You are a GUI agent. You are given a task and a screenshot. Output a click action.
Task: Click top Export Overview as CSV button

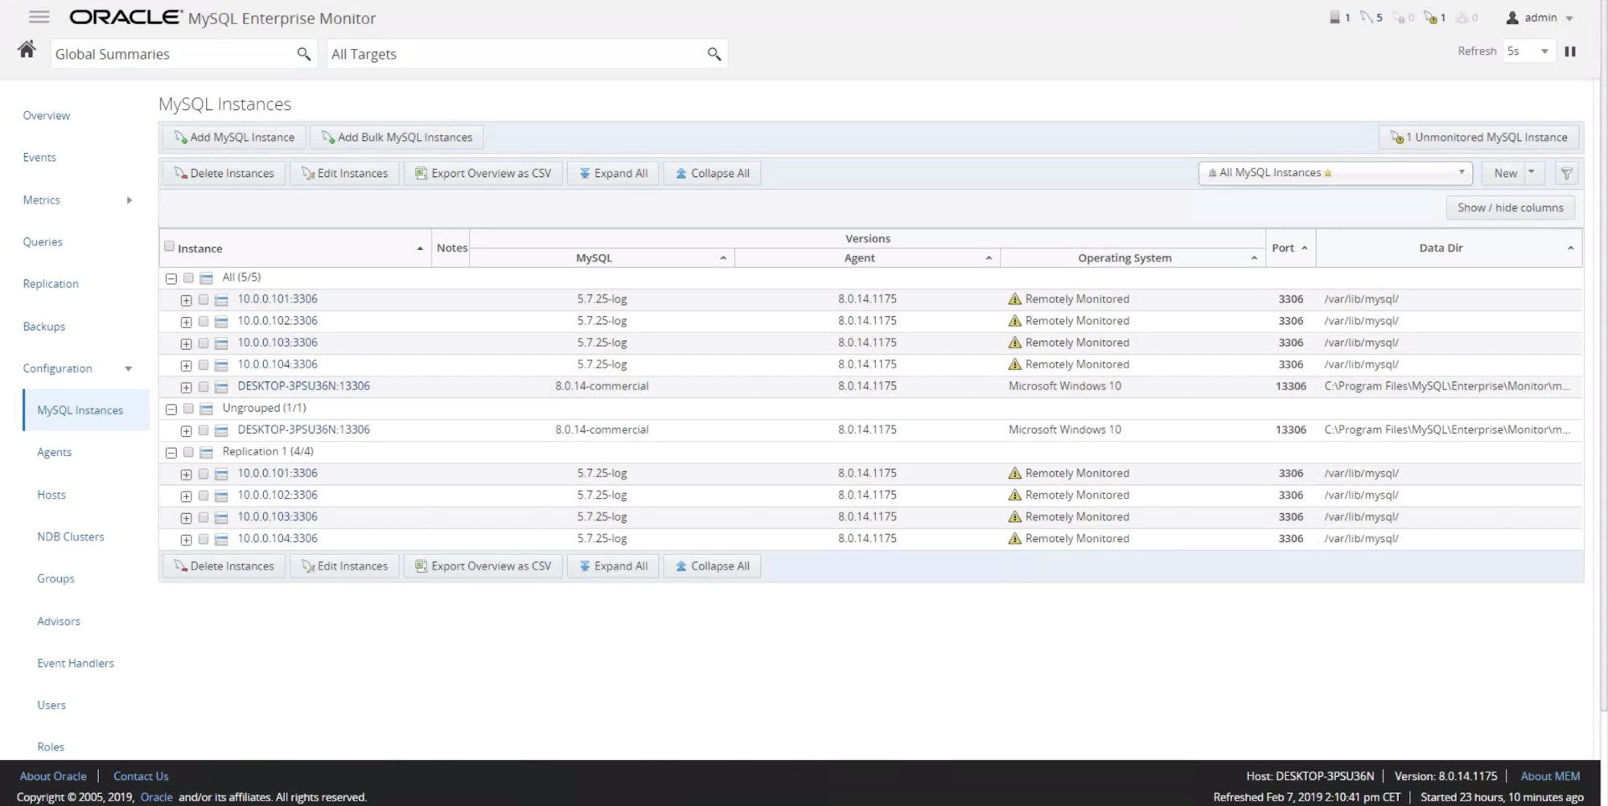(x=483, y=173)
